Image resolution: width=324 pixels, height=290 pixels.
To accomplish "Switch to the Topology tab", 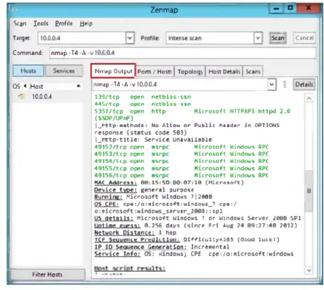I will tap(190, 71).
